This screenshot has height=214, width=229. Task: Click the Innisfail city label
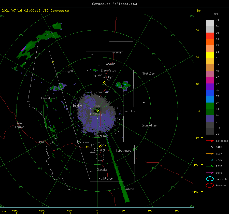coord(103,92)
